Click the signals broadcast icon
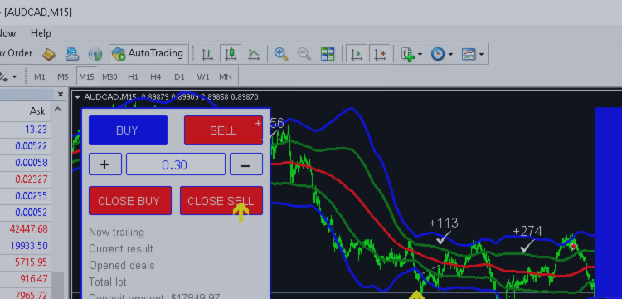The image size is (622, 299). tap(95, 54)
